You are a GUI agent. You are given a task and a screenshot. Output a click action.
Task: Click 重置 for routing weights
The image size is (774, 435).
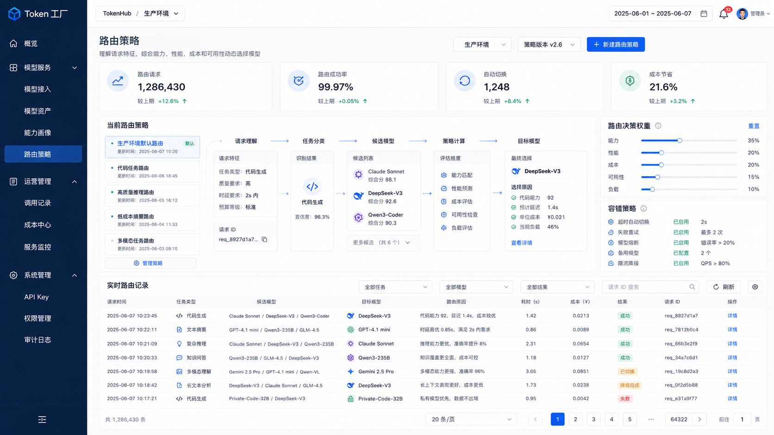coord(754,126)
